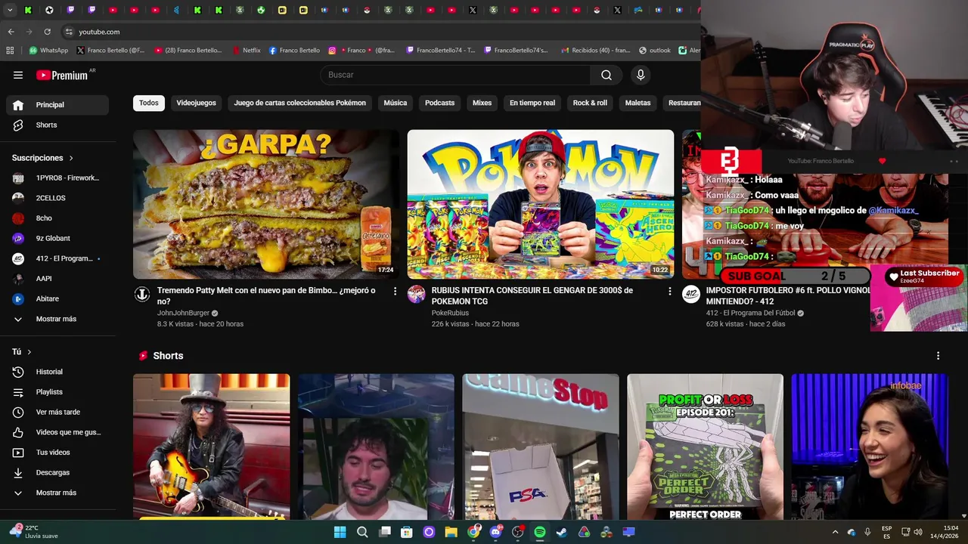The width and height of the screenshot is (968, 544).
Task: Open the YouTube hamburger guide menu
Action: (18, 75)
